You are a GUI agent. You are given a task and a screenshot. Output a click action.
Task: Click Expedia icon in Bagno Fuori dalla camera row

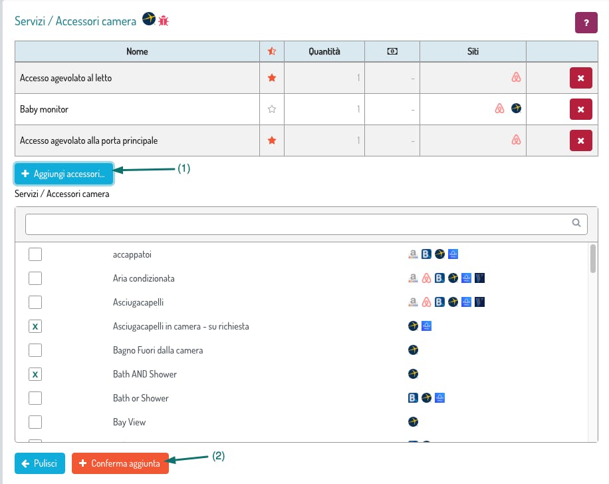[414, 350]
